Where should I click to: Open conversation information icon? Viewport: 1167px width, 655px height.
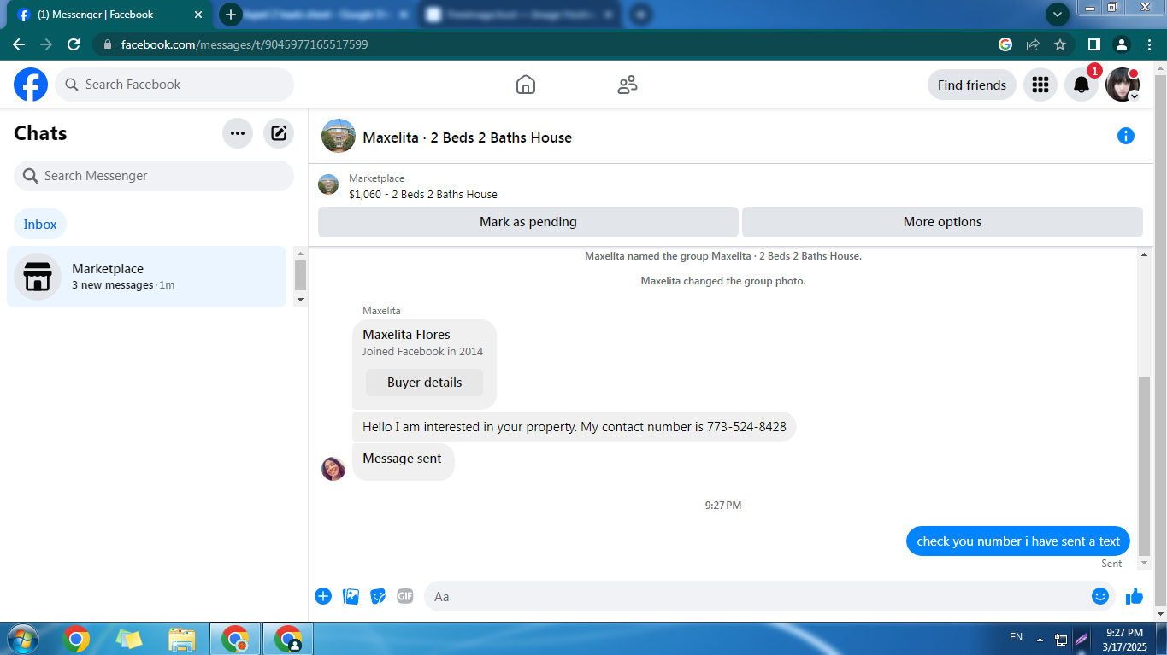tap(1126, 136)
